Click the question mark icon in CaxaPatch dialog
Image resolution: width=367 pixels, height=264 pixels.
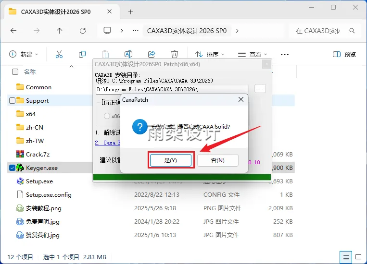tap(140, 127)
